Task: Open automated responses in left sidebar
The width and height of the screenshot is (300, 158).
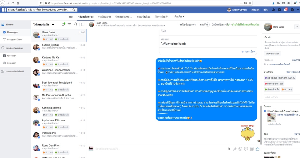Action: (16, 72)
